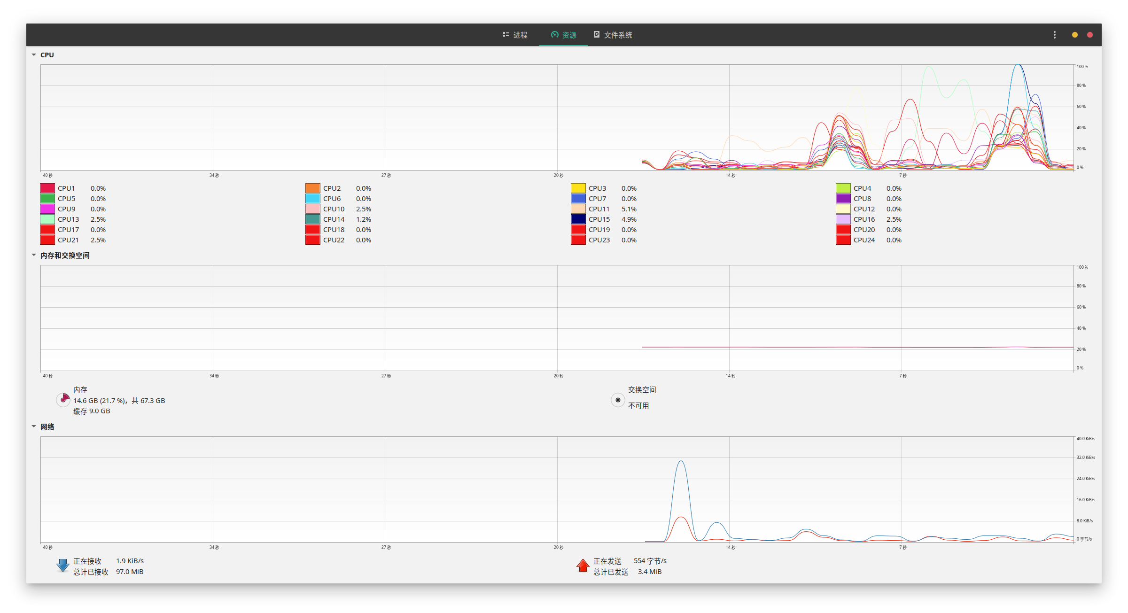The image size is (1128, 613).
Task: Click the swap space indicator circle icon
Action: [x=618, y=400]
